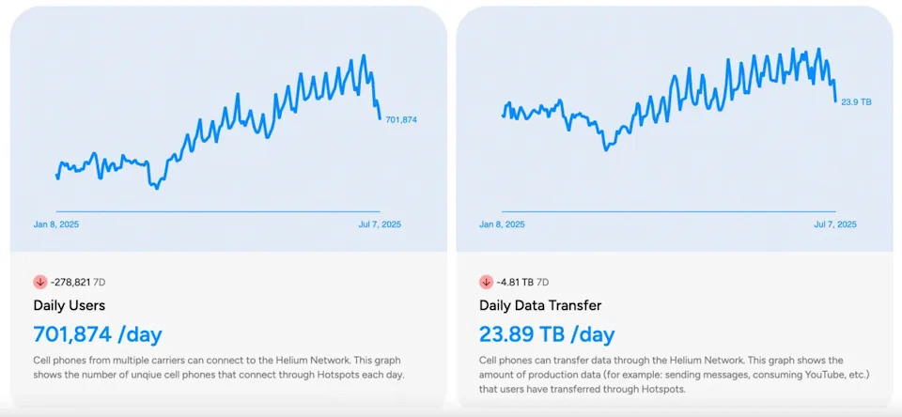Select the 7D label next to -4.81 TB
902x417 pixels.
coord(542,283)
